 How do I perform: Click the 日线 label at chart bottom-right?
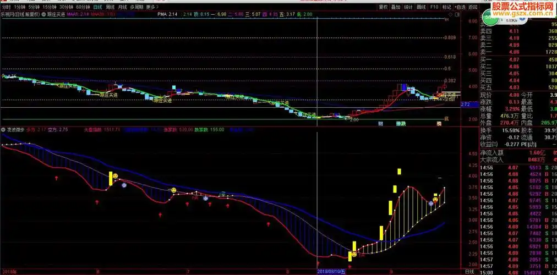click(469, 271)
